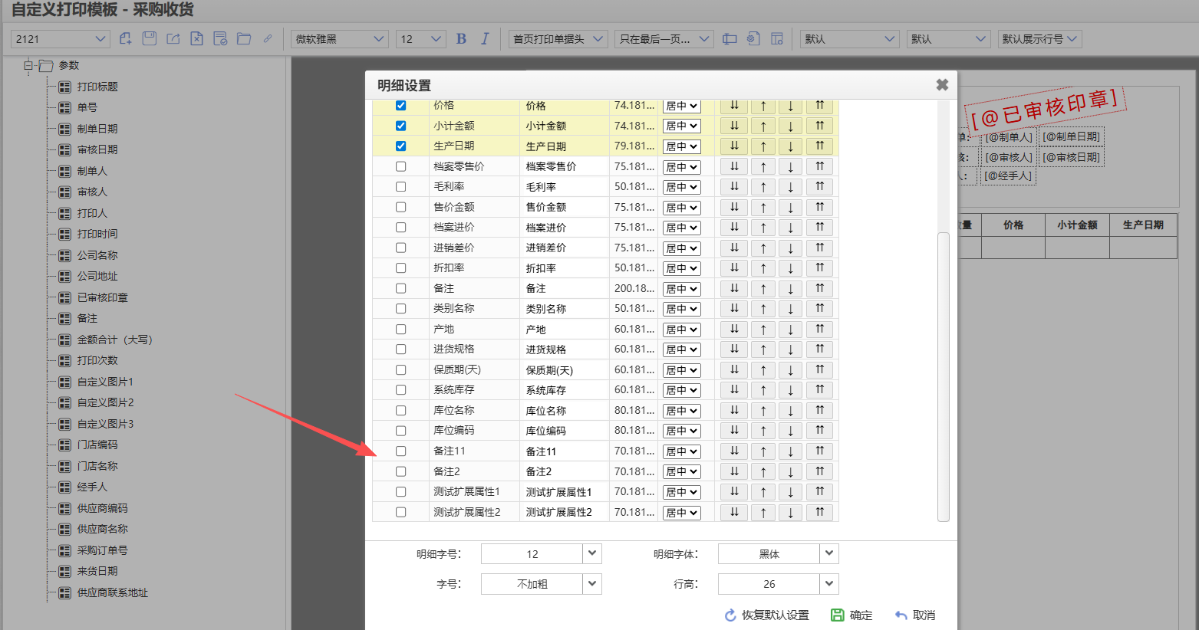Open the 行高 row height dropdown

(828, 584)
